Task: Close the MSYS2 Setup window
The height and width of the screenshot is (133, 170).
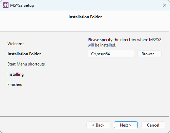Action: coord(165,5)
